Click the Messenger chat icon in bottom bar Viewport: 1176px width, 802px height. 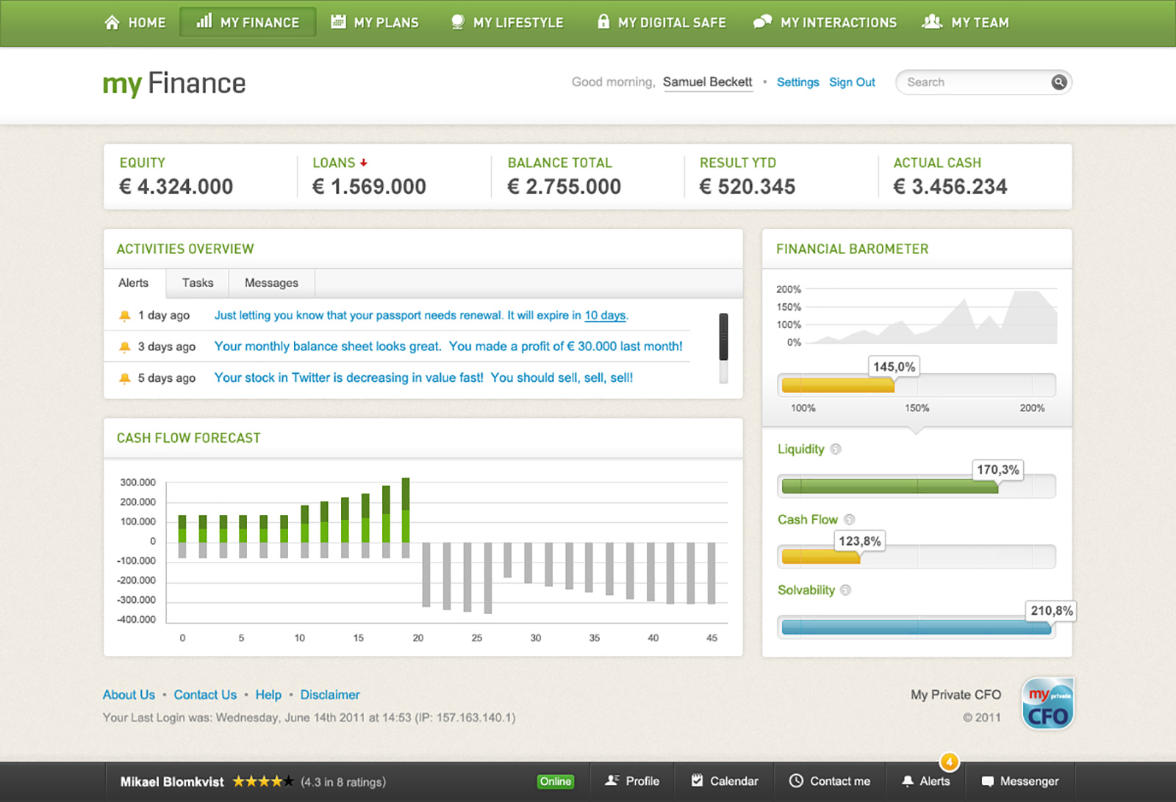[x=988, y=781]
